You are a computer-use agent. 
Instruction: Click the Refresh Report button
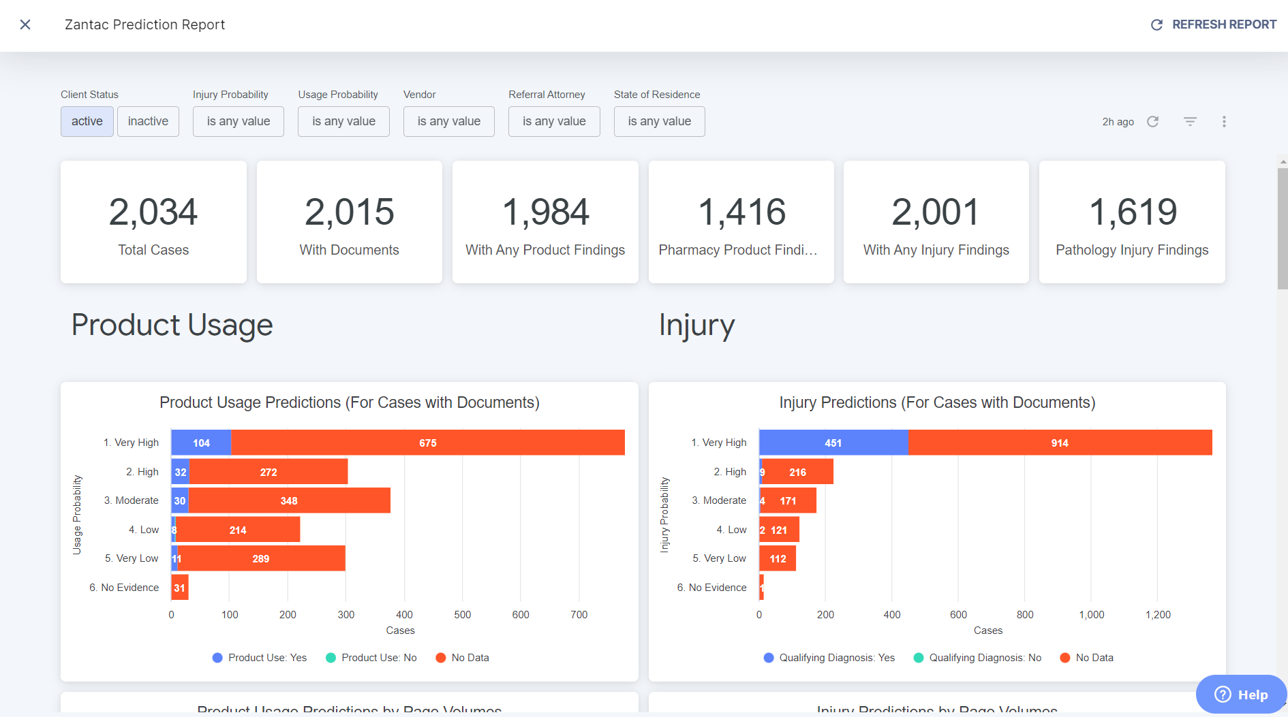(1213, 25)
